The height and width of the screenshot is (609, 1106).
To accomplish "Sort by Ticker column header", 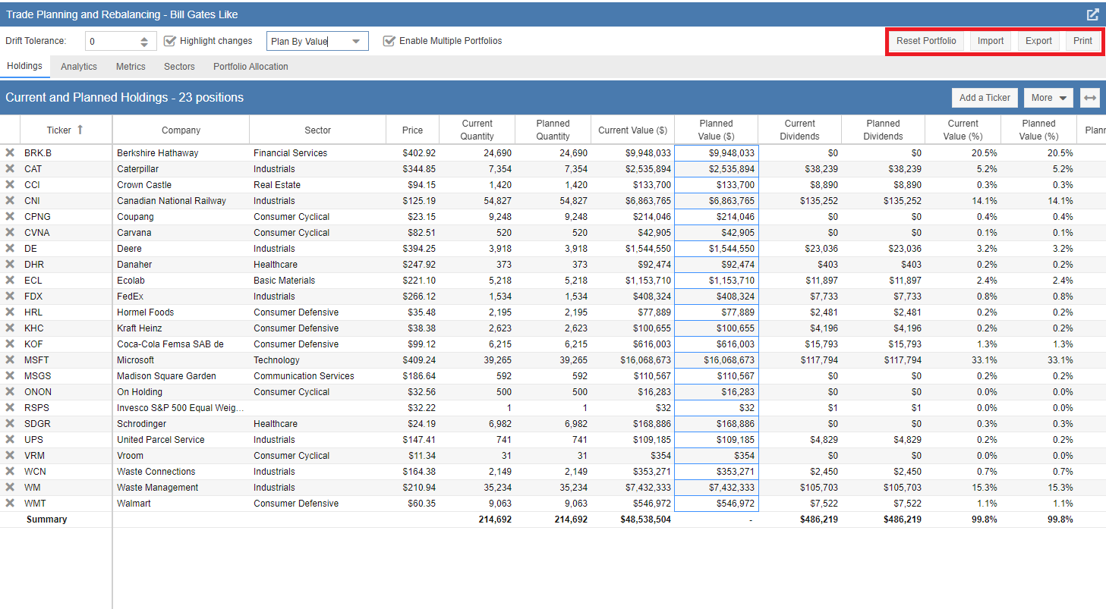I will (66, 130).
